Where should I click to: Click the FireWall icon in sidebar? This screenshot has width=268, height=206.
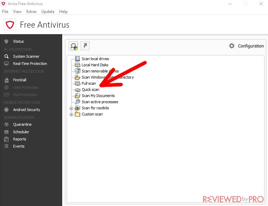click(x=6, y=80)
